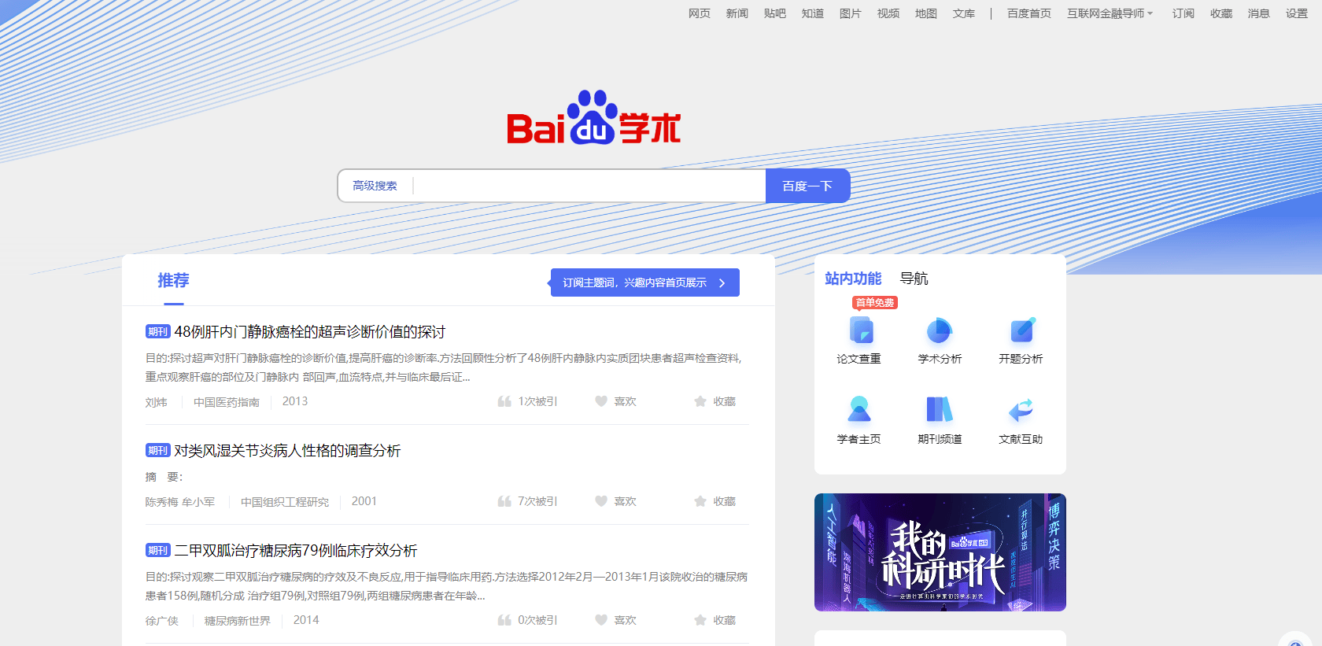Select the 视频 nav item
1322x646 pixels.
[x=888, y=13]
